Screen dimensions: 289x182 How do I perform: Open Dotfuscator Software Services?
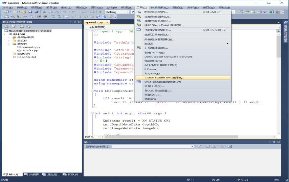(x=183, y=57)
